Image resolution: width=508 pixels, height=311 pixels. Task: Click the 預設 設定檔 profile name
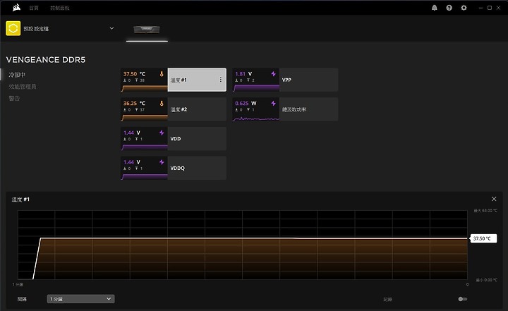(x=36, y=28)
